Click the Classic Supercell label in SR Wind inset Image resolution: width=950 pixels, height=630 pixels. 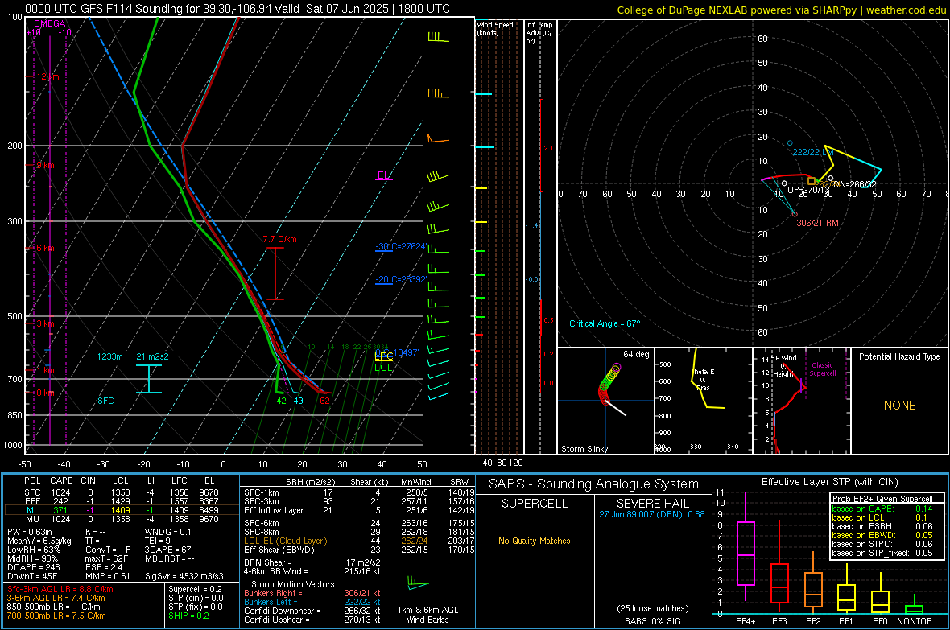coord(822,369)
